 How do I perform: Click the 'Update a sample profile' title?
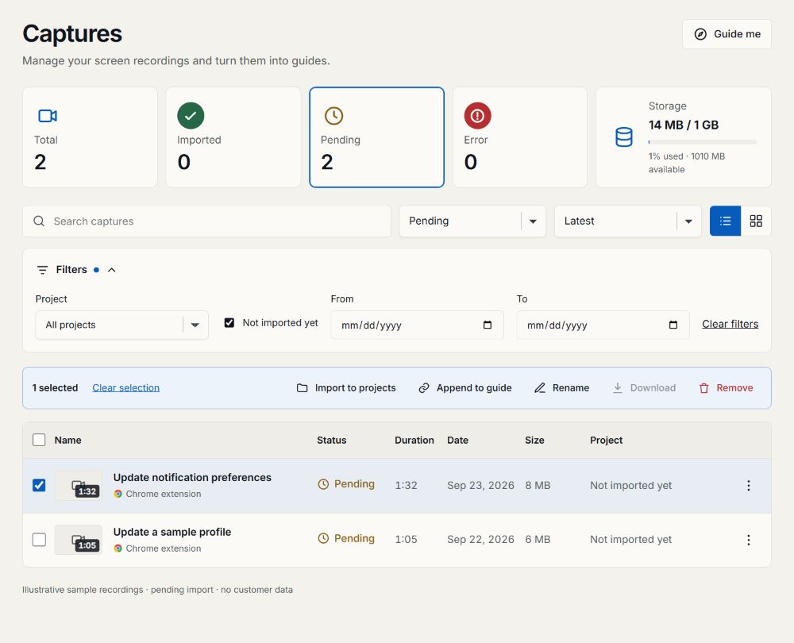coord(172,532)
